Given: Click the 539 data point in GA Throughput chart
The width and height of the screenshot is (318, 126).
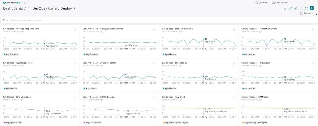Looking at the screenshot, I should tap(203, 77).
